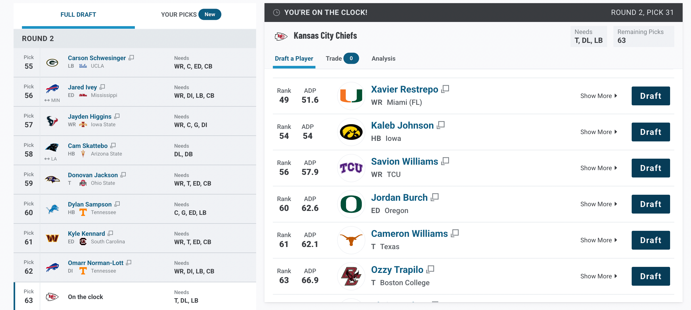Expand Show More for Cameron Williams
The height and width of the screenshot is (310, 691).
coord(599,240)
